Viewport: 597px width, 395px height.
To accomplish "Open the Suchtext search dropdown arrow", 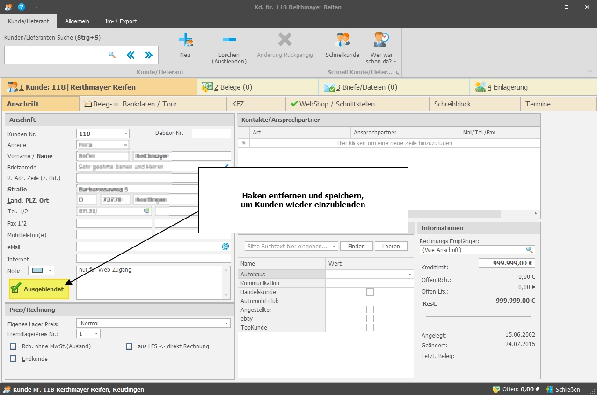I will click(x=334, y=246).
